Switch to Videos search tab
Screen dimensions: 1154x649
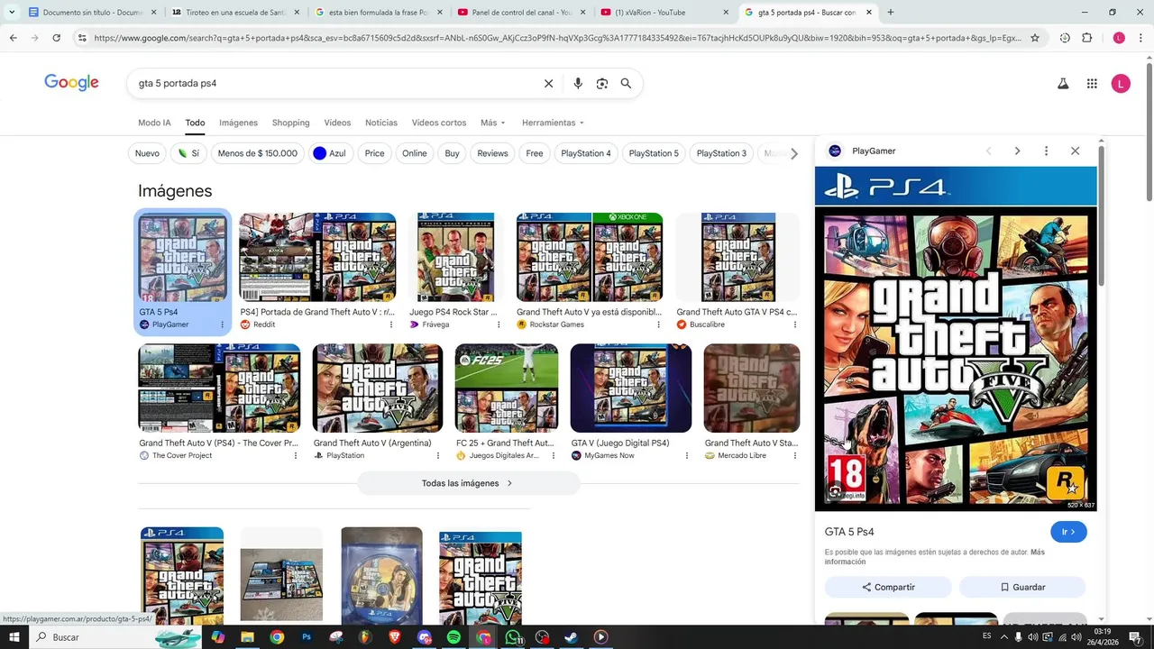tap(337, 123)
